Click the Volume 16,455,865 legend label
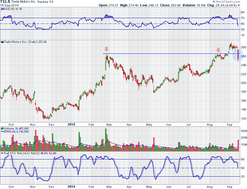The image size is (247, 189). (16, 128)
